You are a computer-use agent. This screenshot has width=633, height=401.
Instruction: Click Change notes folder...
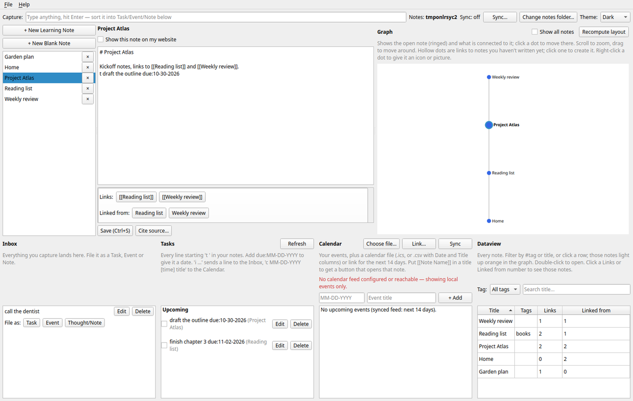(x=548, y=17)
